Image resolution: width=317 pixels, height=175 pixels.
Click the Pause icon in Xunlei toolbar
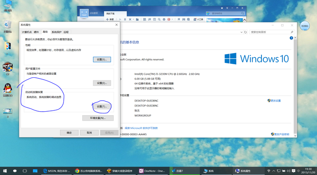[125, 19]
